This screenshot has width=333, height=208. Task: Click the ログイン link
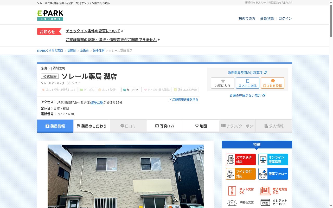(285, 18)
